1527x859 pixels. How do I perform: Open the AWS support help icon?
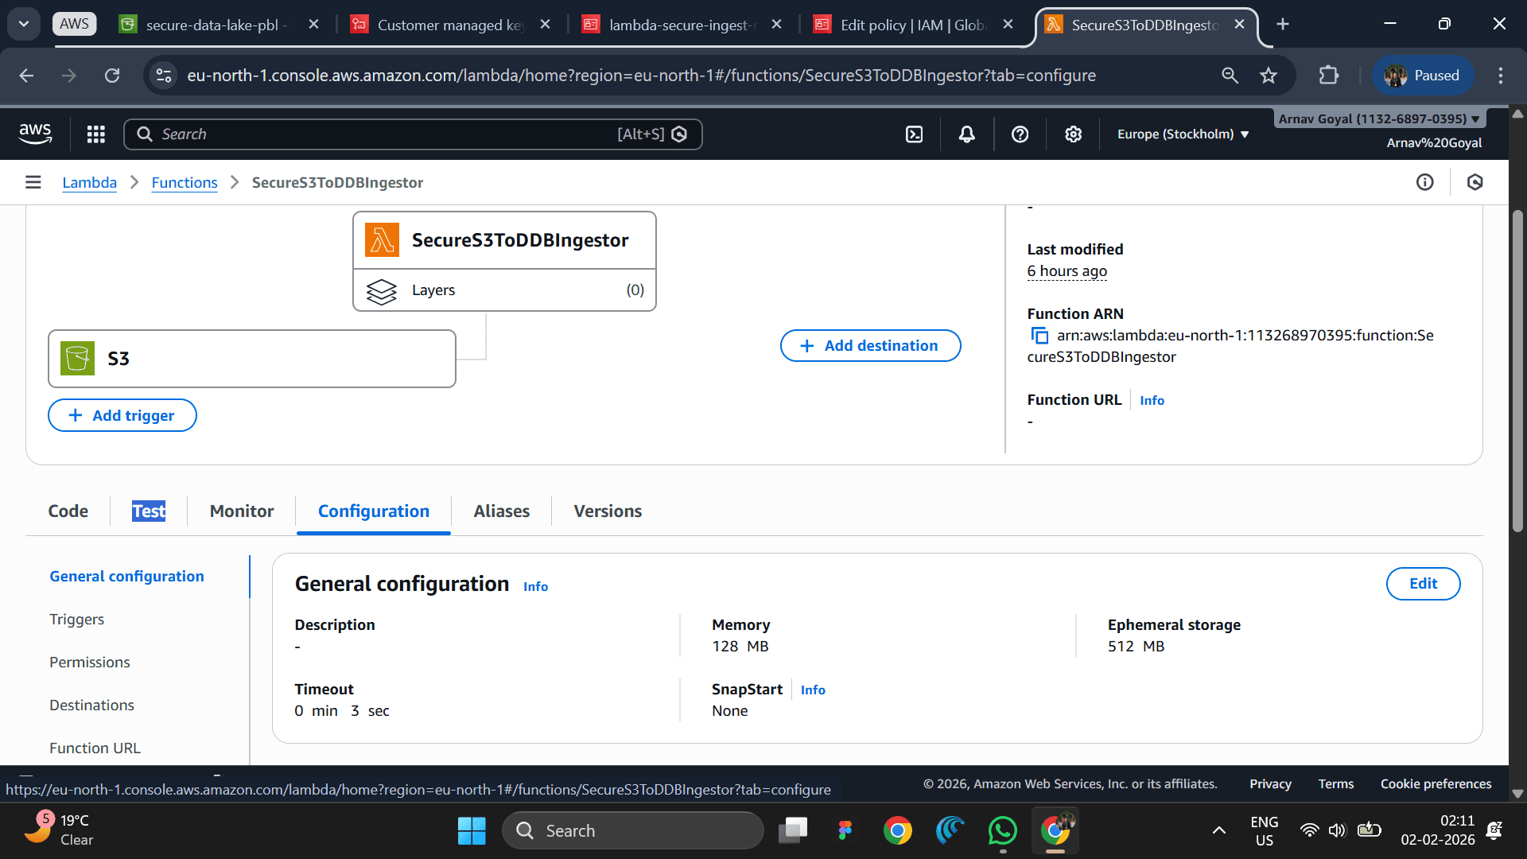coord(1020,134)
